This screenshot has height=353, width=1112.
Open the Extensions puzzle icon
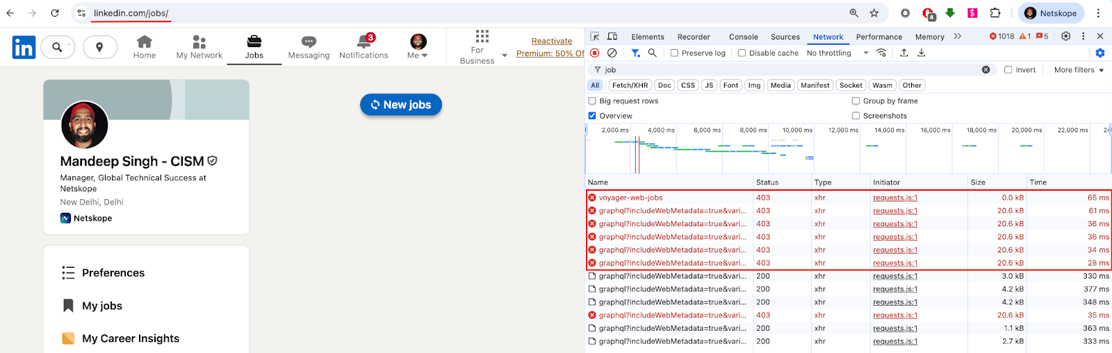995,13
